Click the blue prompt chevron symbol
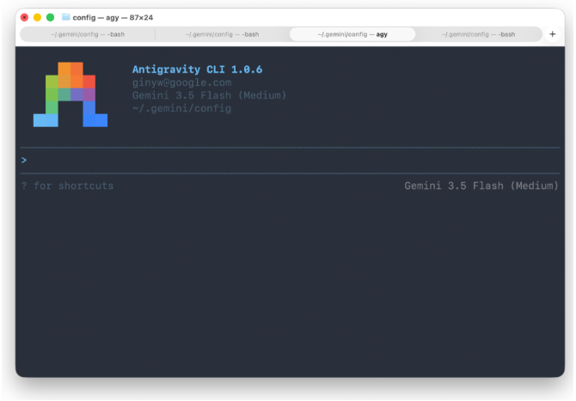Screen dimensions: 576x401 24,160
